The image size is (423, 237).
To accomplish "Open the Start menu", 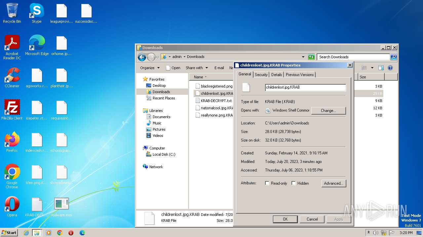I will [x=9, y=233].
